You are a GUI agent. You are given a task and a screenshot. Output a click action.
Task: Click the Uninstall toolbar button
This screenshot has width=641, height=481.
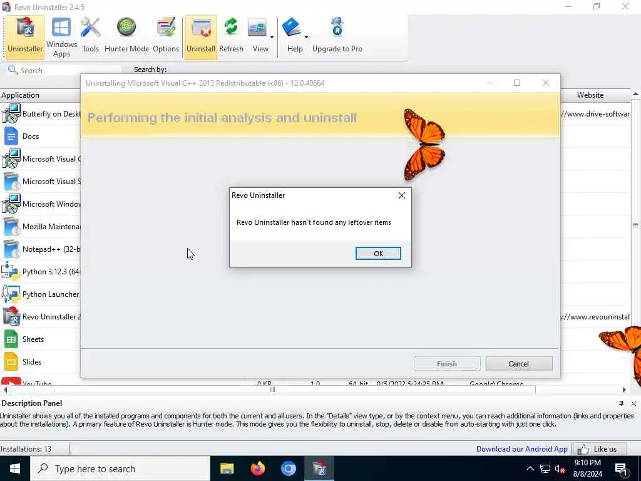(201, 37)
